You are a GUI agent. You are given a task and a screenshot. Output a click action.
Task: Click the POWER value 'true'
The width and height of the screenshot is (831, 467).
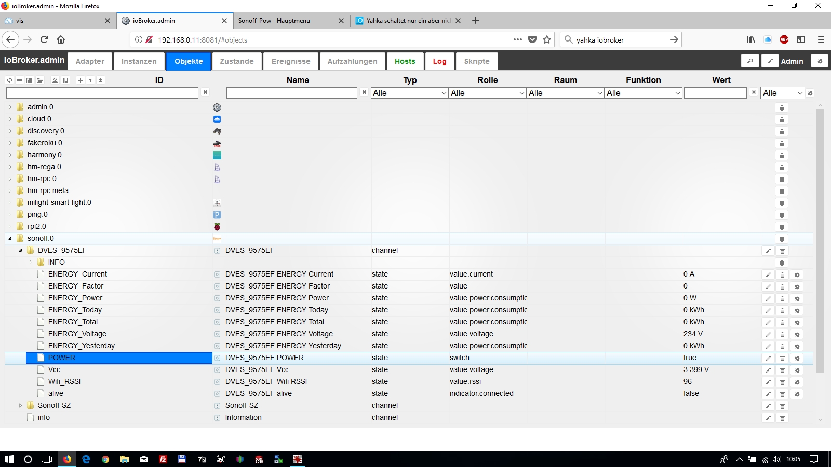pyautogui.click(x=690, y=358)
